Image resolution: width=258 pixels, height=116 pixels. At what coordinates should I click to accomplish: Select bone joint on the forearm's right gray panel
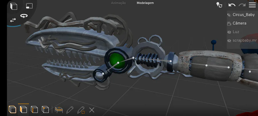coord(228,67)
